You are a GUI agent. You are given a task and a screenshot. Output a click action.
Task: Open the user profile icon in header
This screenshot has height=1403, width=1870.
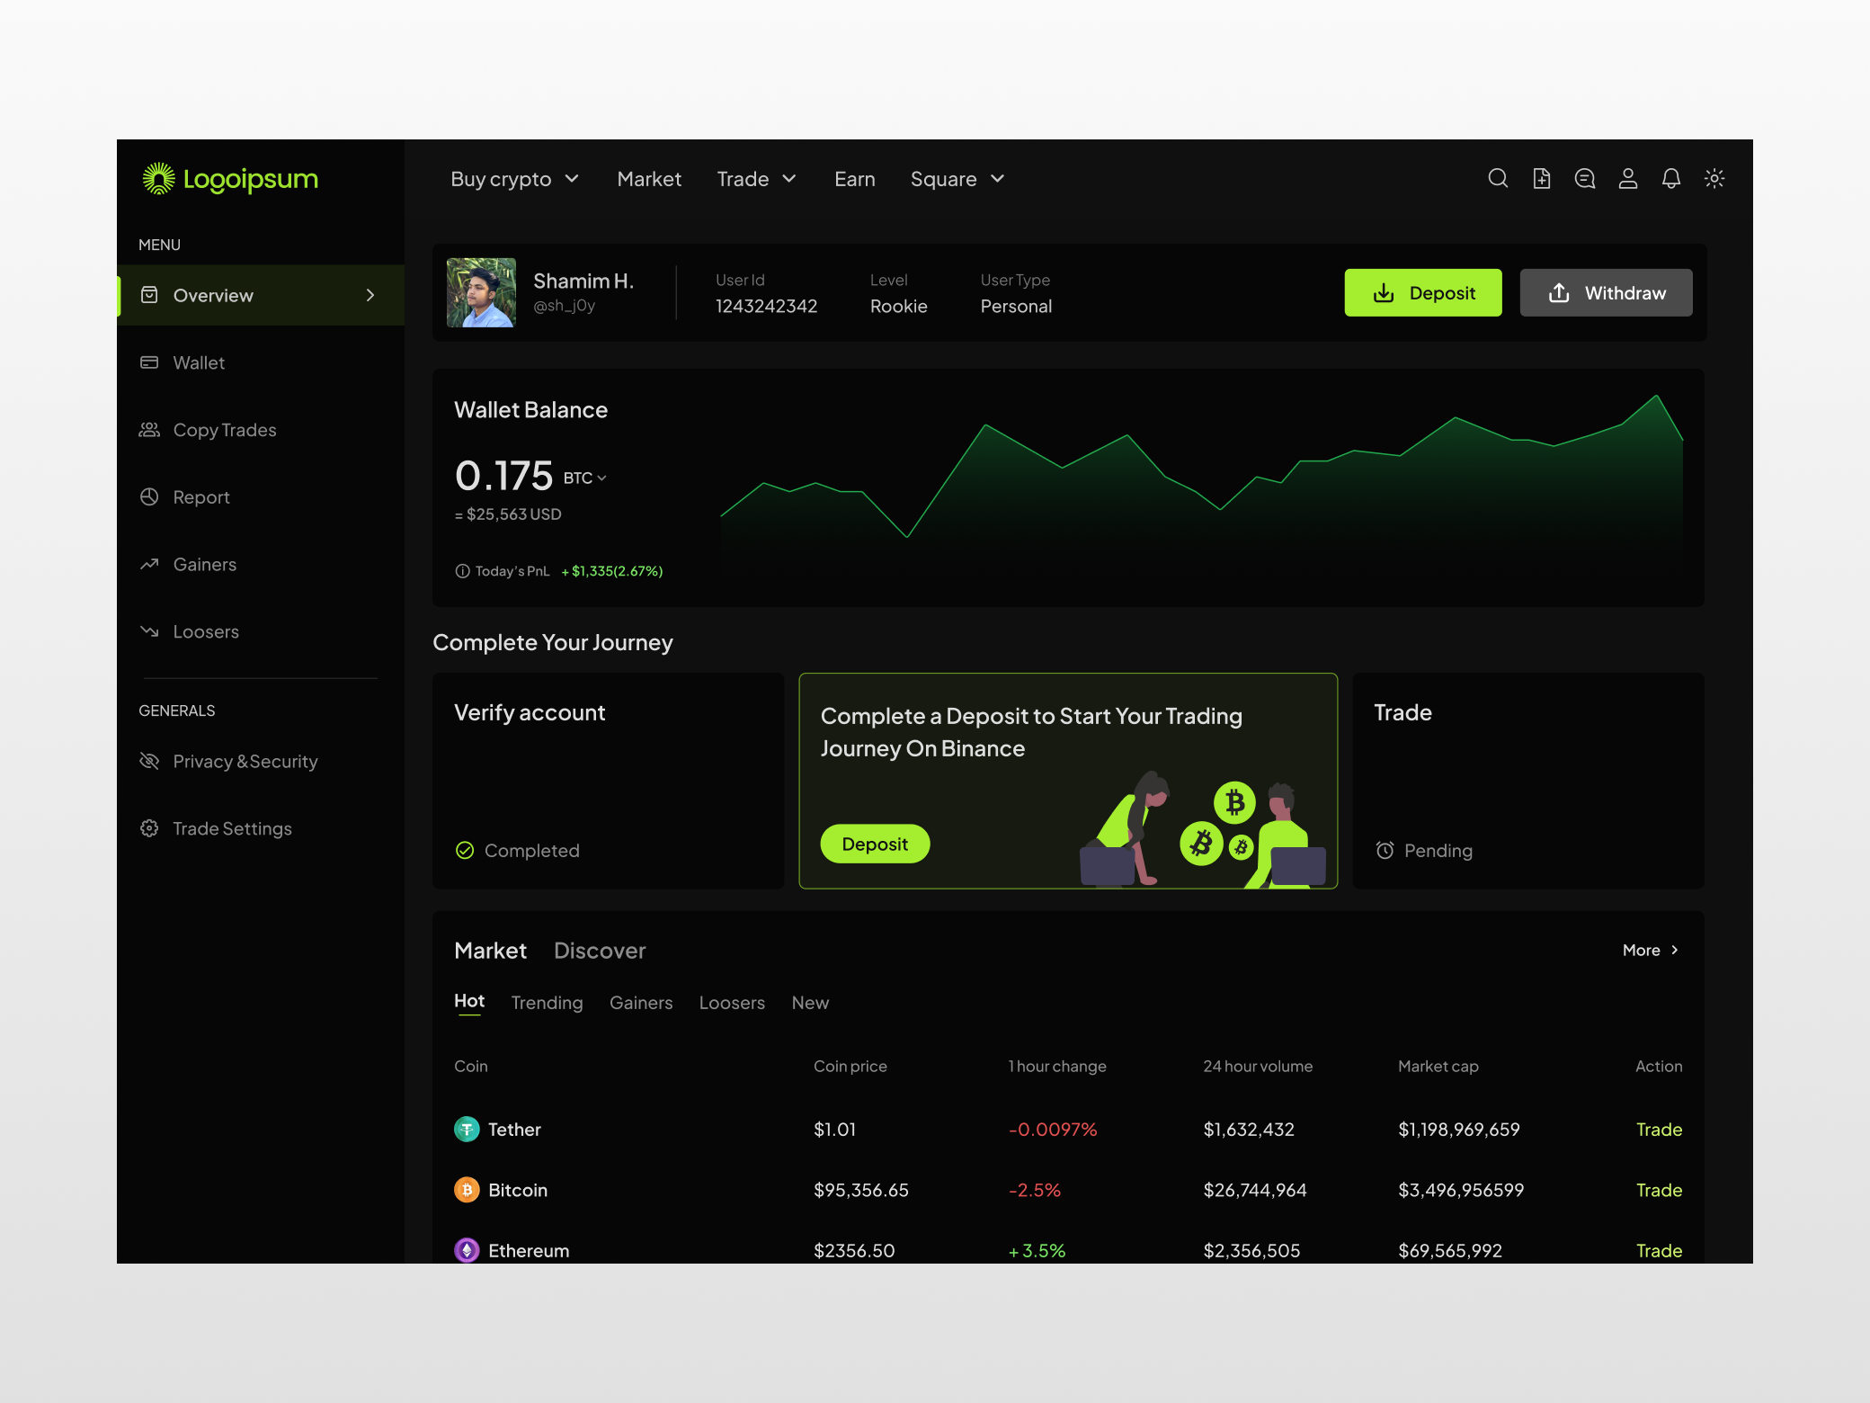pos(1628,179)
